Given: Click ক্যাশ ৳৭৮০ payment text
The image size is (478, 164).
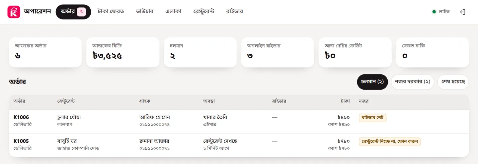Looking at the screenshot, I should 339,148.
